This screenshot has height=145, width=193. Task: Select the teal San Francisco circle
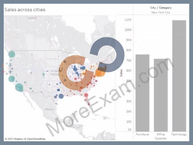click(x=12, y=79)
